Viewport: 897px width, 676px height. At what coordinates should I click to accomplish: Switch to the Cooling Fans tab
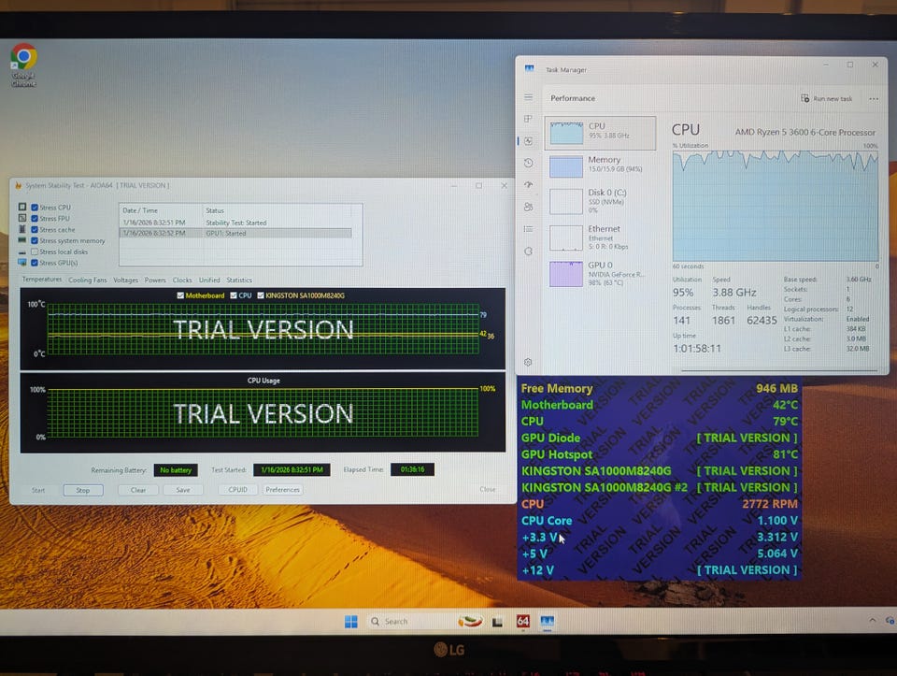click(x=87, y=280)
